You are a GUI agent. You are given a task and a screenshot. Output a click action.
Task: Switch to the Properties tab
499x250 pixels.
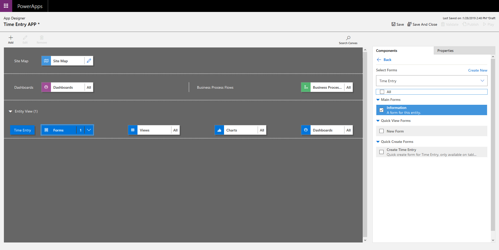pyautogui.click(x=464, y=51)
